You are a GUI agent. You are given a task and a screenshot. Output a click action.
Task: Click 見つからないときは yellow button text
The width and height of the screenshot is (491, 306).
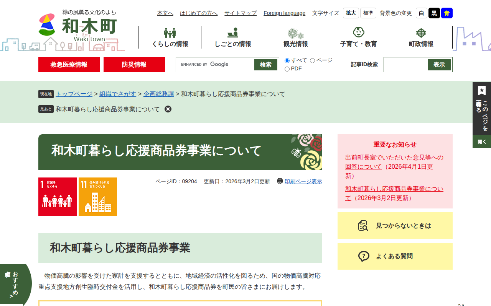[x=404, y=226]
